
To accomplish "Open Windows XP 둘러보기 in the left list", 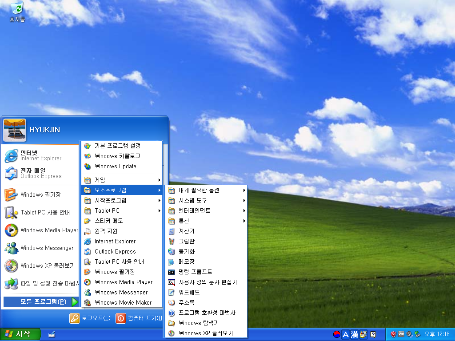I will click(40, 266).
